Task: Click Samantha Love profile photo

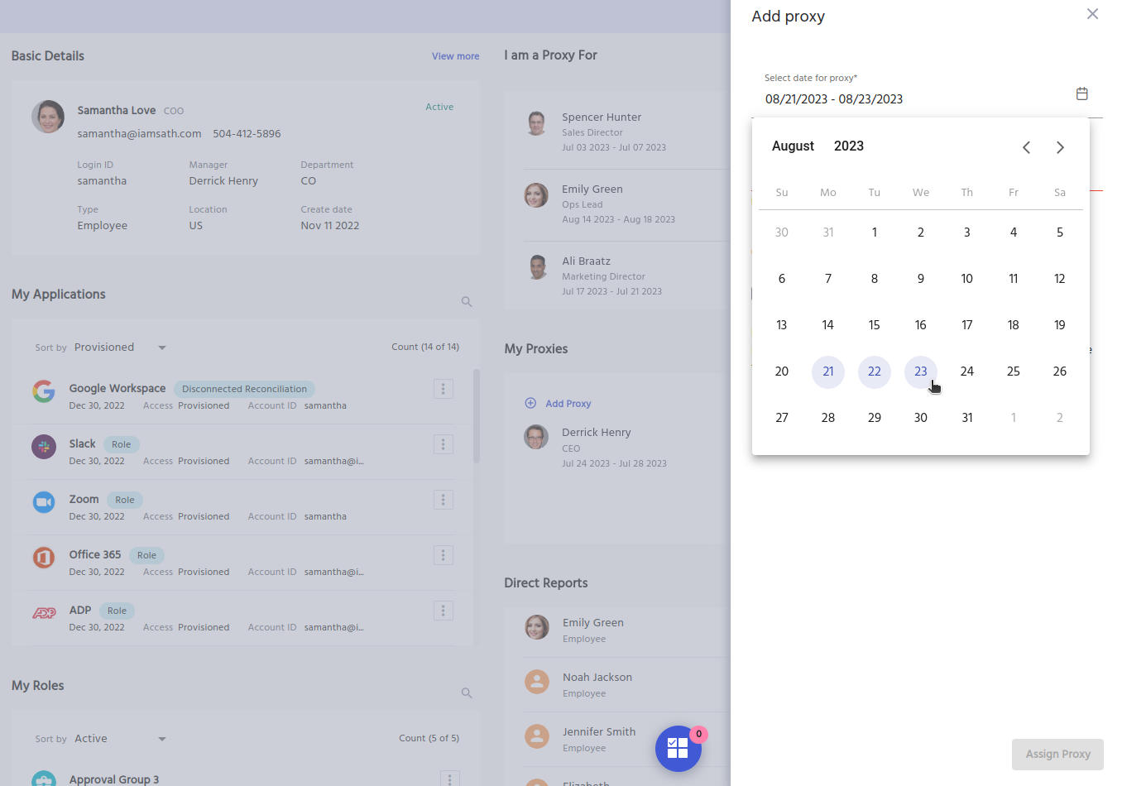Action: click(x=48, y=117)
